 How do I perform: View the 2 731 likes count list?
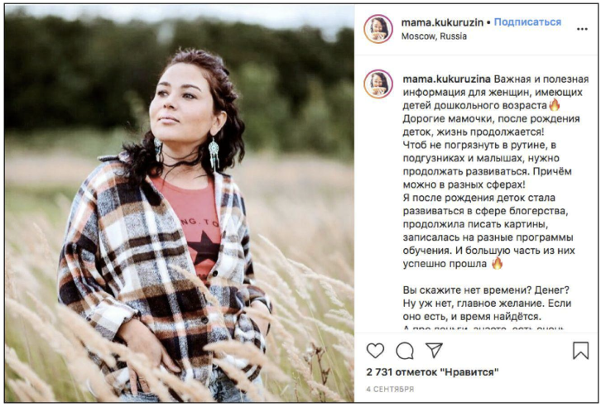click(x=432, y=371)
